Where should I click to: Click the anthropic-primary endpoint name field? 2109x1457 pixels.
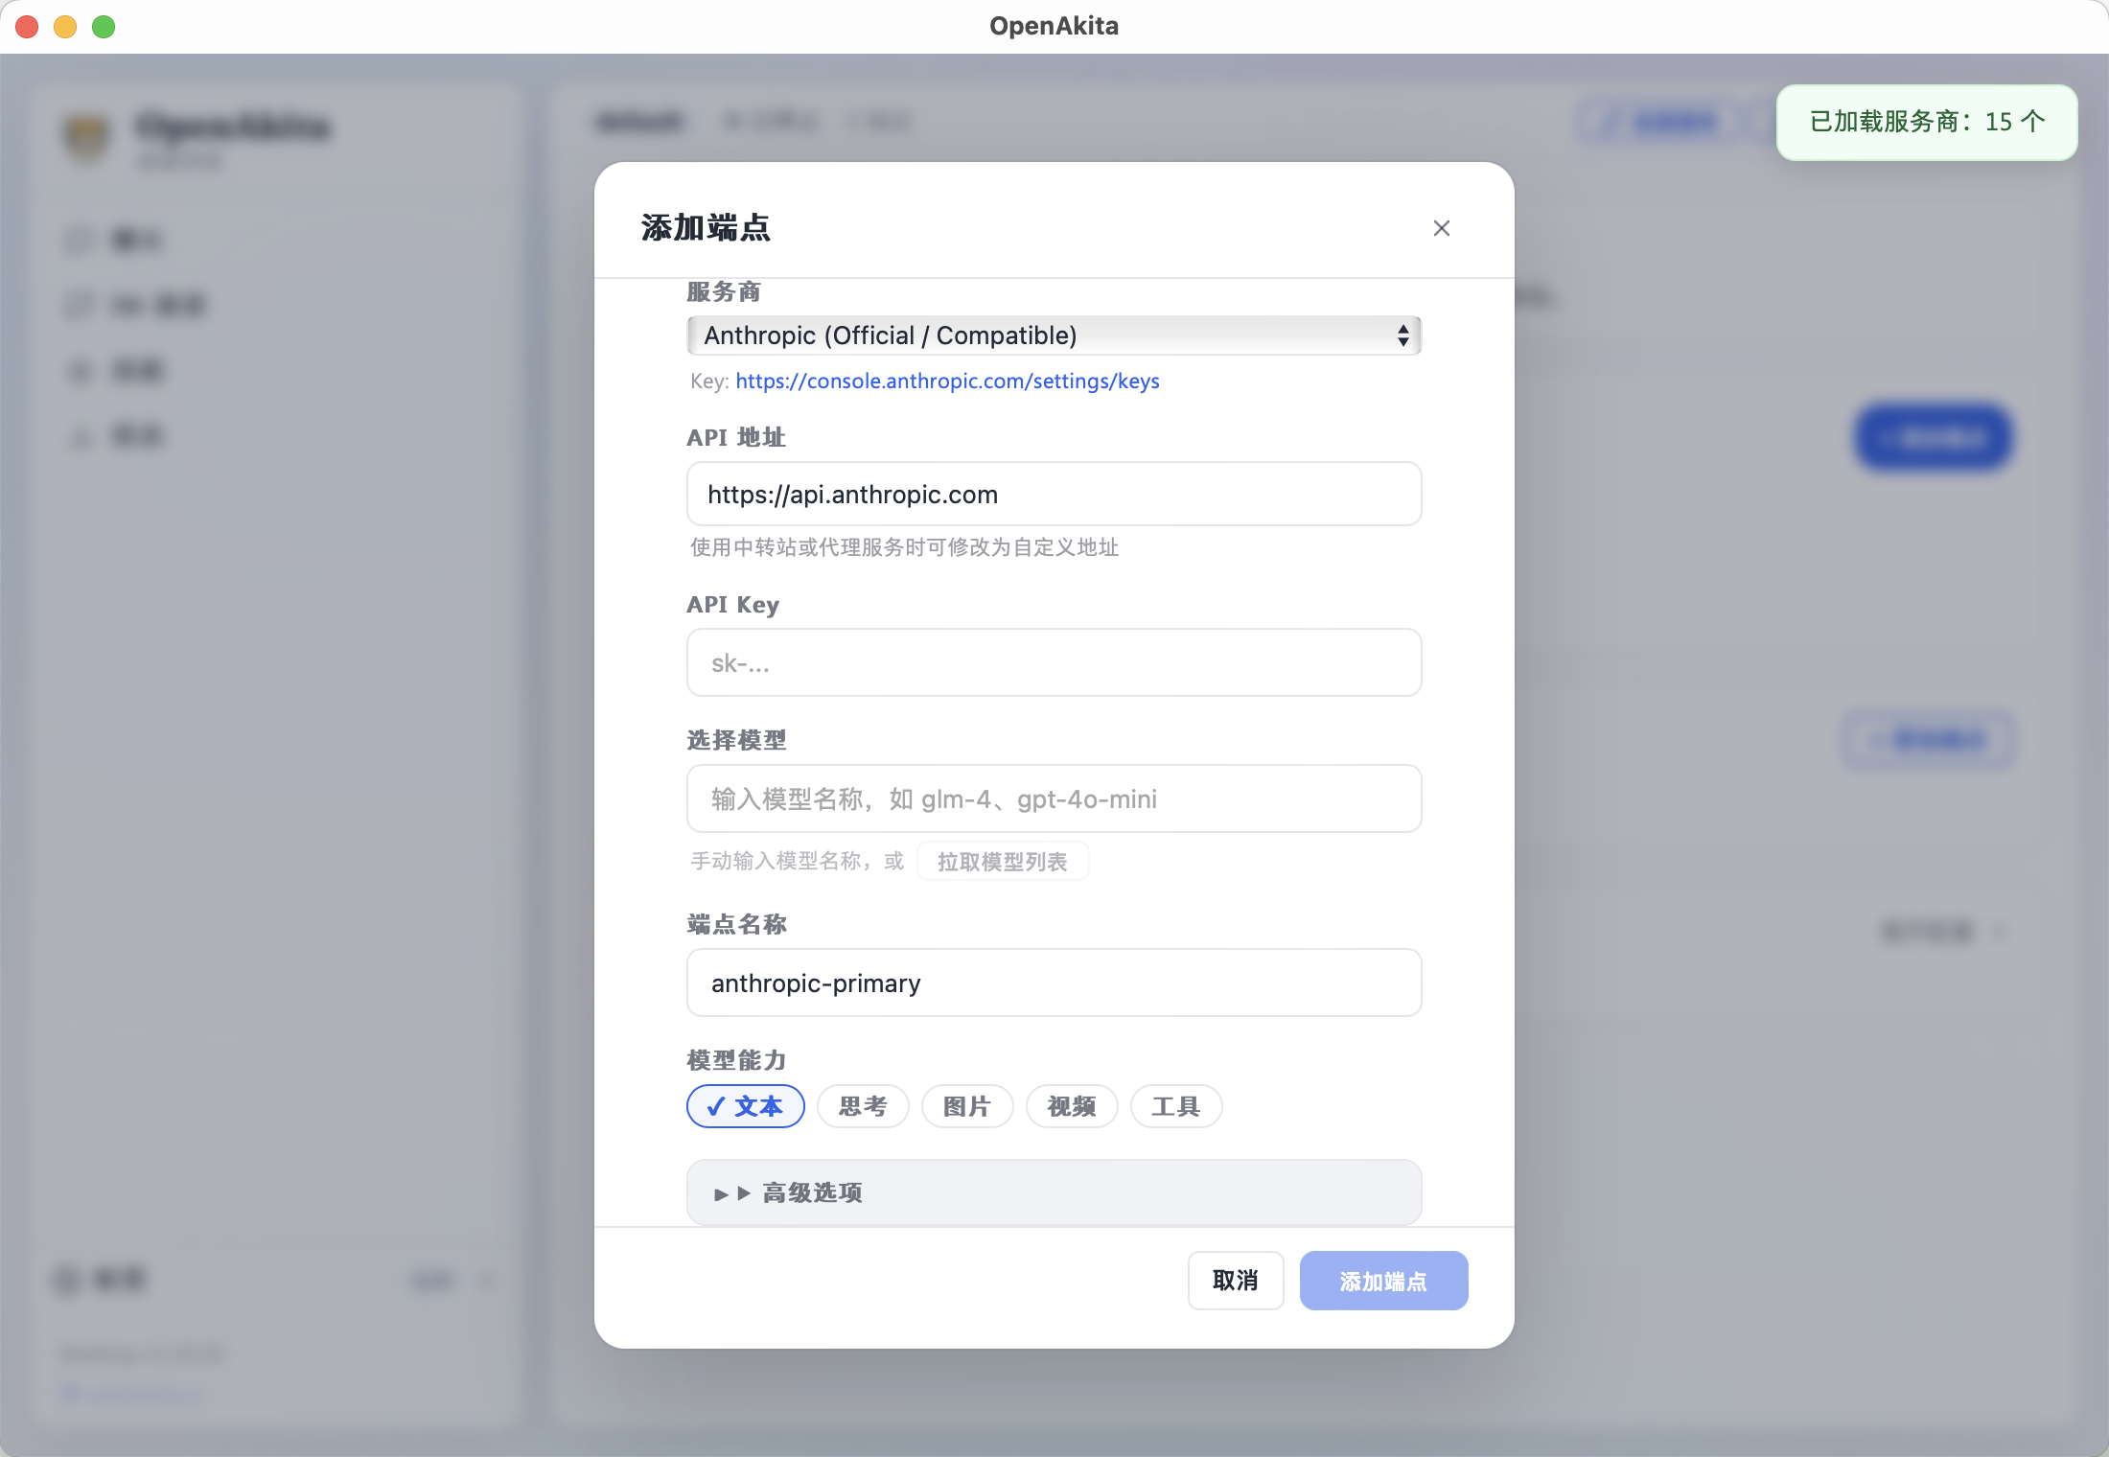click(1054, 983)
